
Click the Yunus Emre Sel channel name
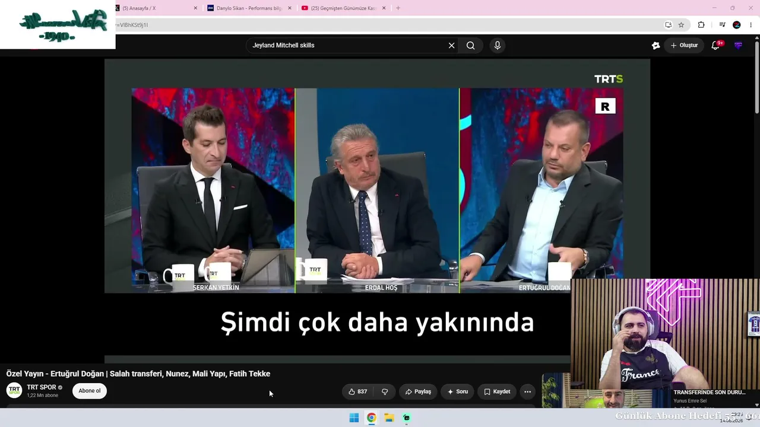point(690,401)
